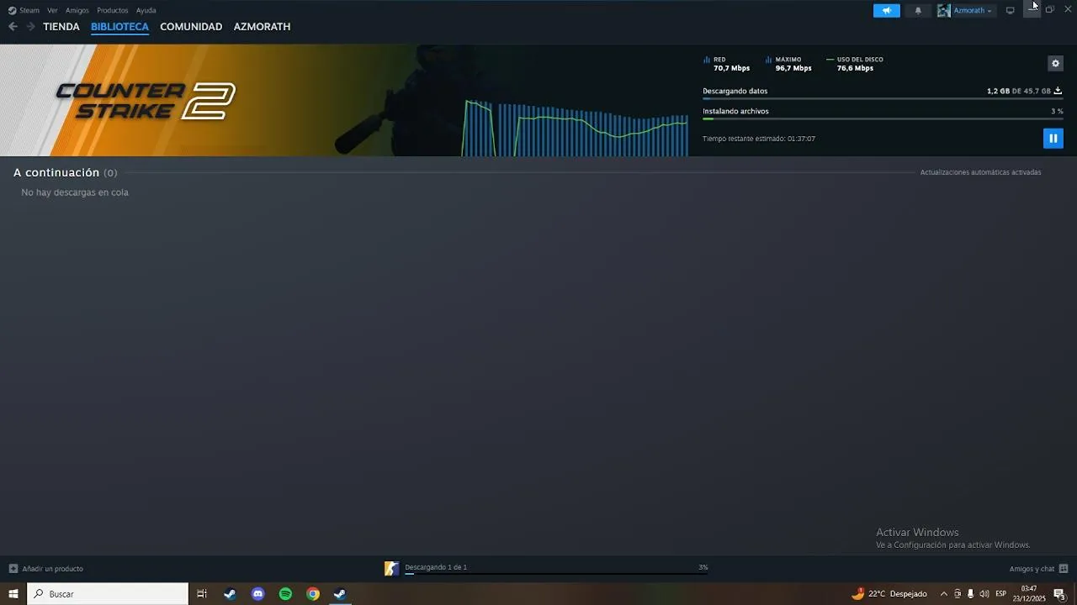Click the download arrow icon beside 45.7 GB
Image resolution: width=1077 pixels, height=605 pixels.
pos(1058,91)
